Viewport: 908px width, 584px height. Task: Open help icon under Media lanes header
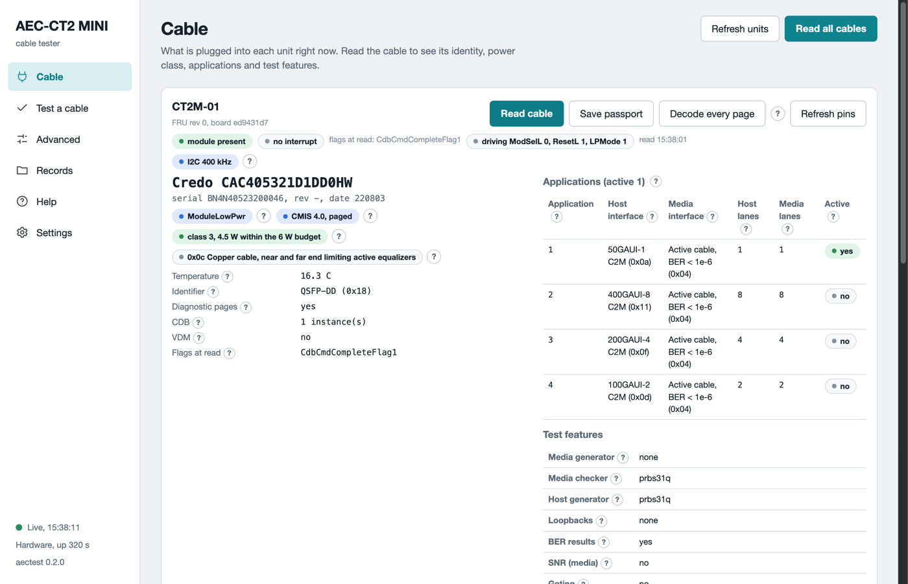tap(787, 229)
